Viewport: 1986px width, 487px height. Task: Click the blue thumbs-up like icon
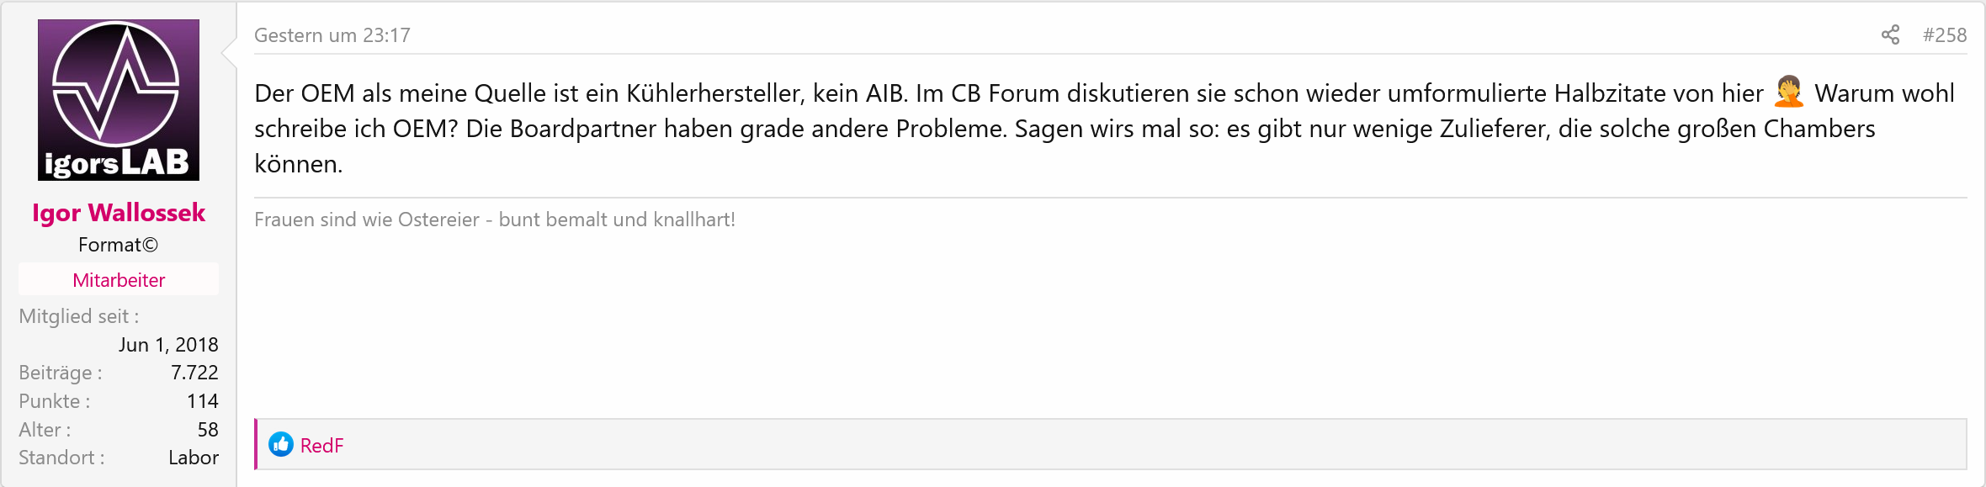coord(281,444)
